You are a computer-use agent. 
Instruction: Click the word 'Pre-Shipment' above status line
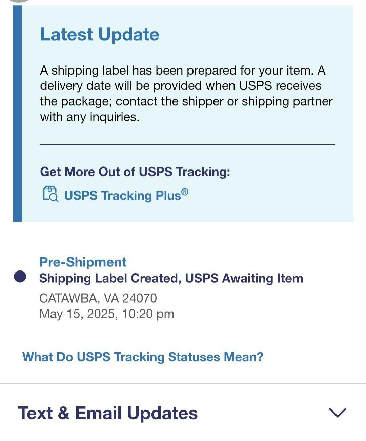click(x=83, y=262)
